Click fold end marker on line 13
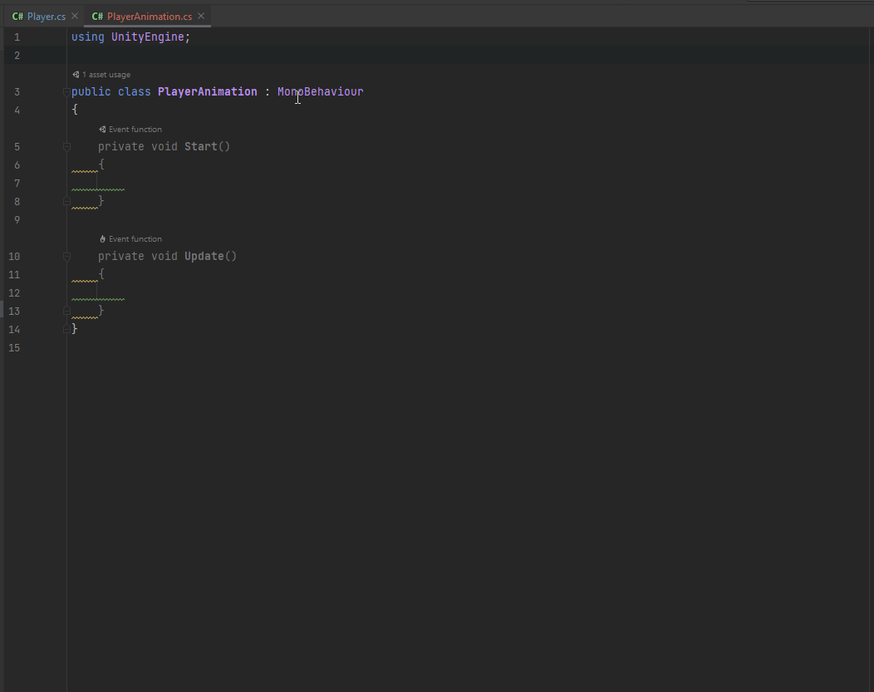 (x=67, y=311)
